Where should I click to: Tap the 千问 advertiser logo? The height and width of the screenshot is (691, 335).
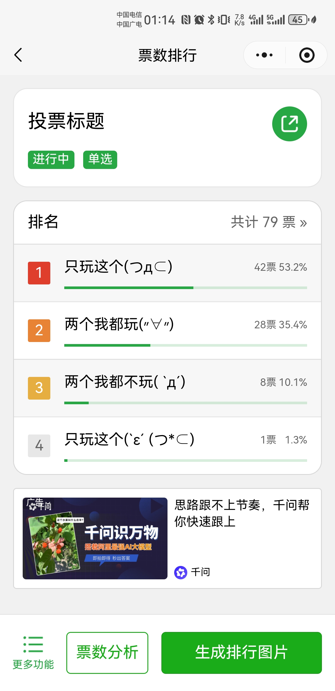181,572
